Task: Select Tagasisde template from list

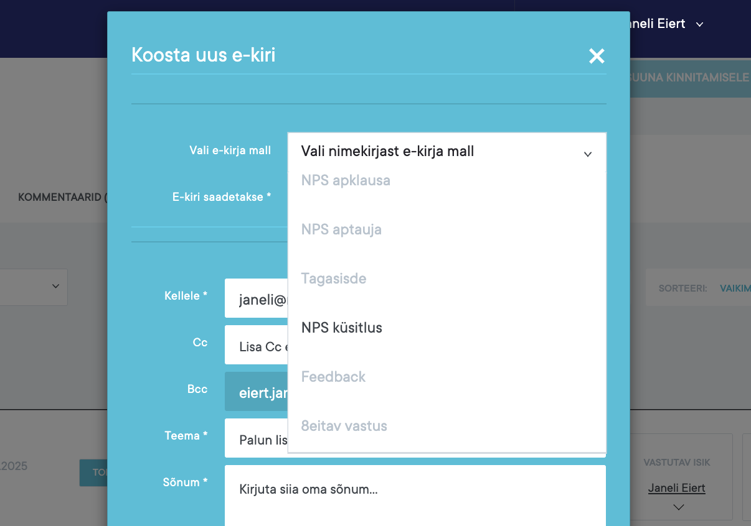Action: [334, 279]
